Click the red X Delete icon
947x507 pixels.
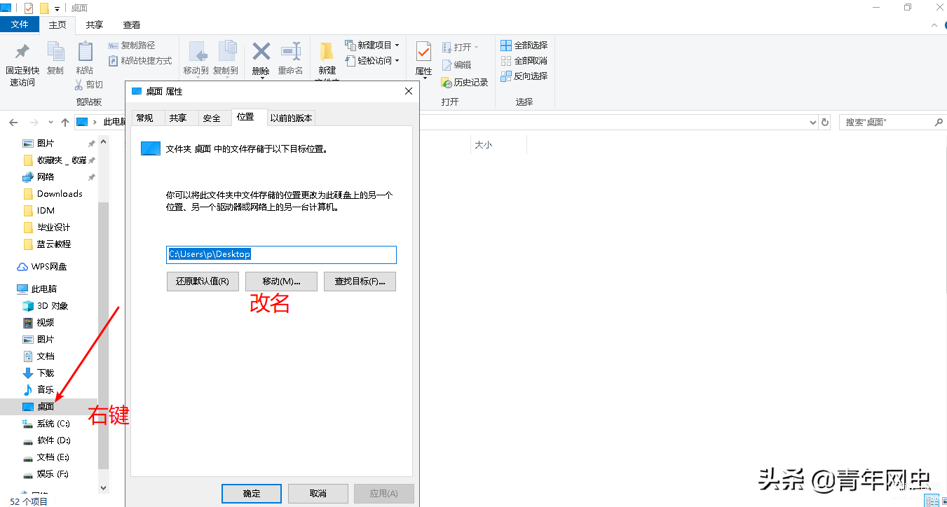point(261,51)
